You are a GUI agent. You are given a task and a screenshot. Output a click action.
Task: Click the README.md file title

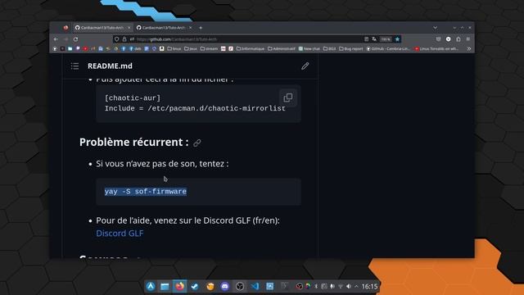coord(110,66)
